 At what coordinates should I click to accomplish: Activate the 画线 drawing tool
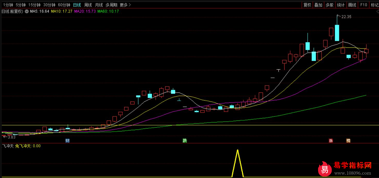(x=352, y=5)
